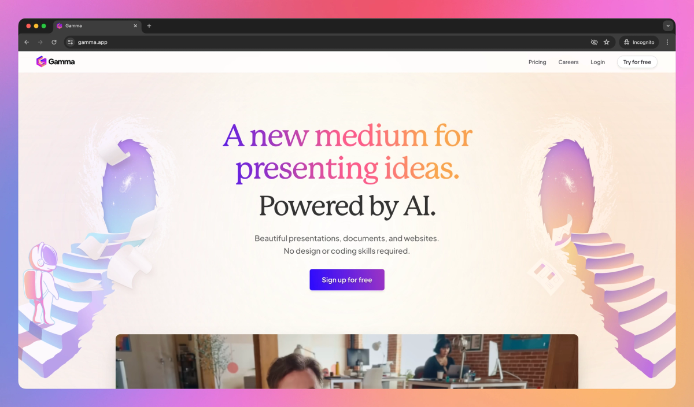Viewport: 694px width, 407px height.
Task: Open Chrome's three-dot menu
Action: coord(667,42)
